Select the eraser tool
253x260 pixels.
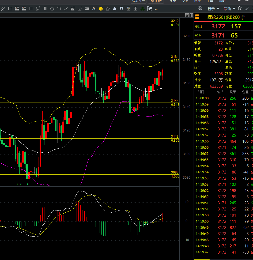(x=108, y=9)
